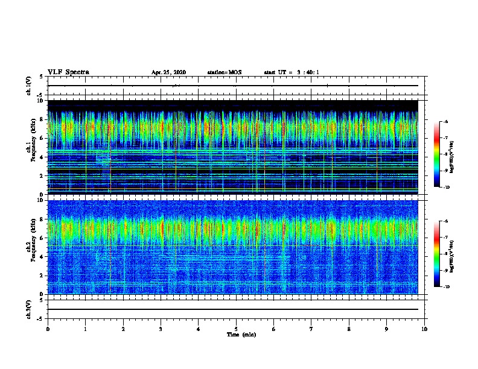Click the time axis tick label "9"
The image size is (478, 369).
click(386, 329)
